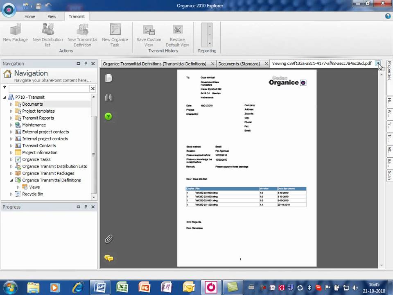Switch to the Home ribbon tab
Image resolution: width=393 pixels, height=295 pixels.
30,16
